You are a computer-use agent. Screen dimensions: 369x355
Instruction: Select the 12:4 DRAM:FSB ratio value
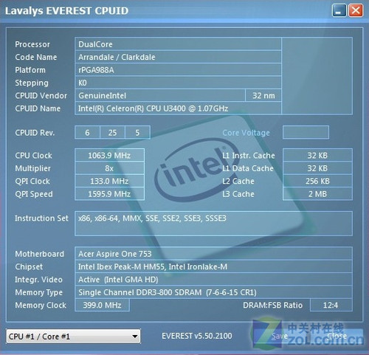click(x=331, y=305)
